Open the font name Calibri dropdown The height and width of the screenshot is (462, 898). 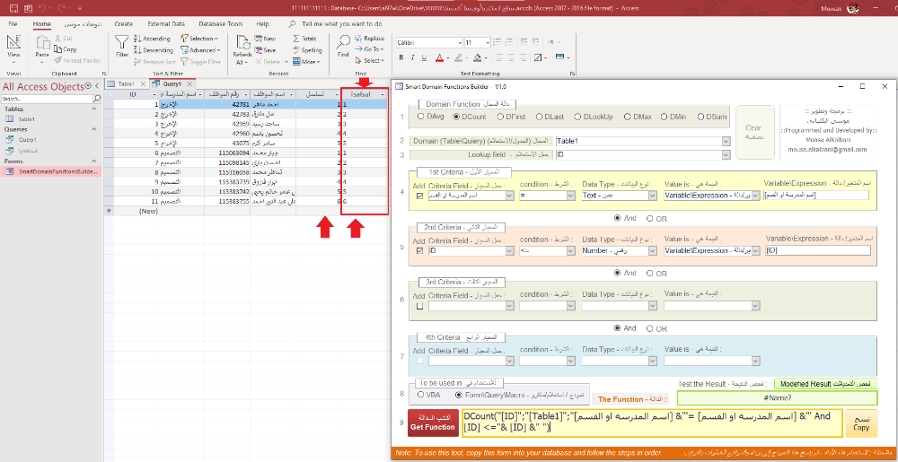(459, 43)
